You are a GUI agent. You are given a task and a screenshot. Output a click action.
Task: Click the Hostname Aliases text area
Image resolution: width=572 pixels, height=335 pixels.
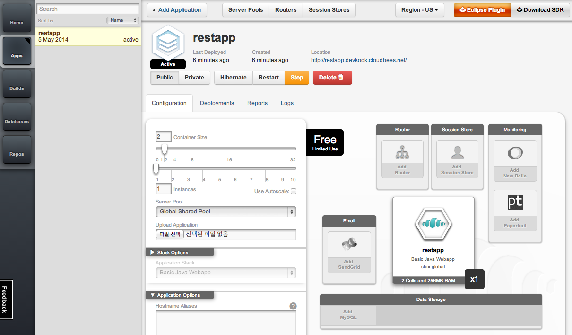[226, 323]
